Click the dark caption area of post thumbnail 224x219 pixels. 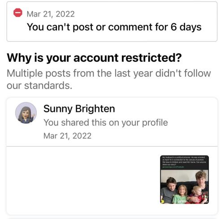click(x=185, y=163)
